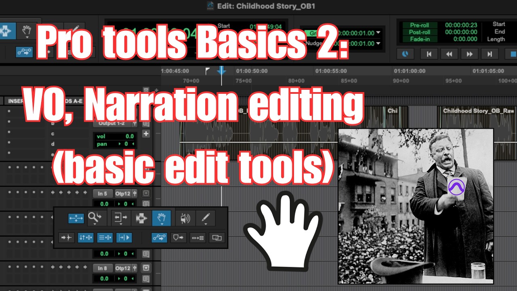Viewport: 517px width, 291px height.
Task: Open the Nudge value dropdown arrow
Action: (378, 43)
